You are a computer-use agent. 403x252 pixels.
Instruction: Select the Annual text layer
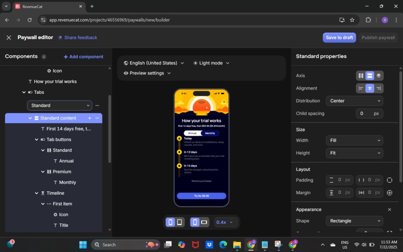(x=63, y=161)
